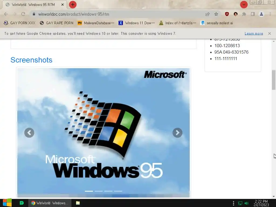This screenshot has width=276, height=207.
Task: Select the fourth carousel slide indicator
Action: point(118,191)
